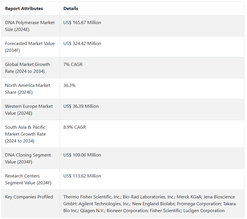The width and height of the screenshot is (247, 219).
Task: Click the "US$ 113.62 Million" value
Action: coord(82,176)
